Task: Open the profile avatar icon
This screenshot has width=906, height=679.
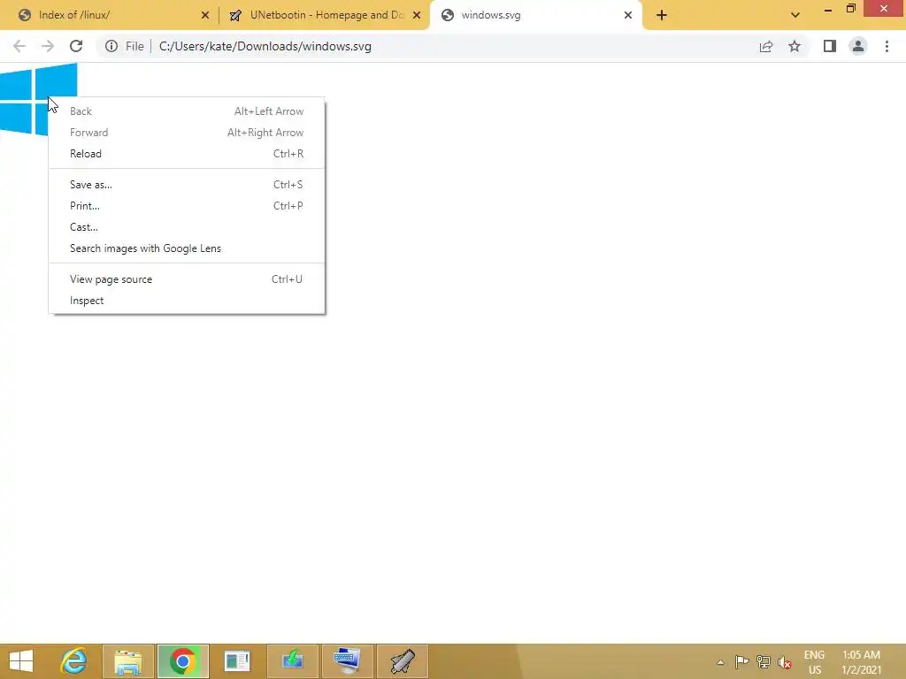Action: 858,46
